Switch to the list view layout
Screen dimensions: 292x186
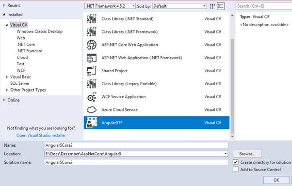221,6
